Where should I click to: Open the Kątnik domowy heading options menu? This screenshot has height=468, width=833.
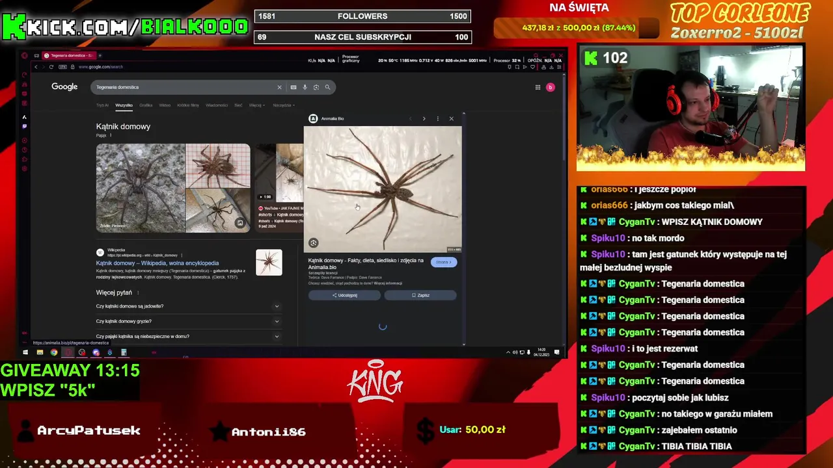(111, 135)
